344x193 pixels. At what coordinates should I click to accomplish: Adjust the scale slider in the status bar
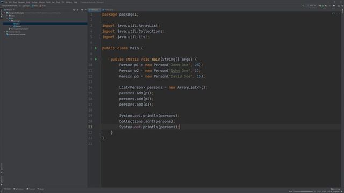(x=304, y=191)
